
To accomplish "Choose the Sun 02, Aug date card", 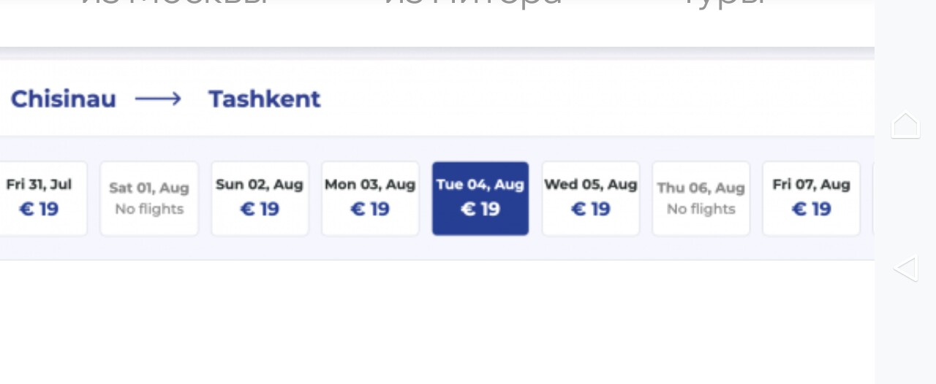I will click(260, 199).
